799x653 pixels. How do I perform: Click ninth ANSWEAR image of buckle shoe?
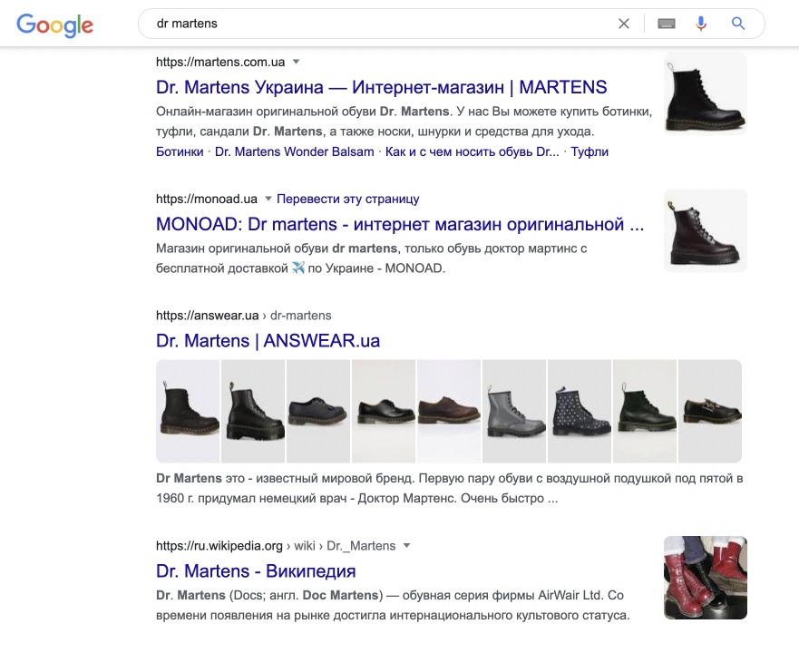click(710, 412)
